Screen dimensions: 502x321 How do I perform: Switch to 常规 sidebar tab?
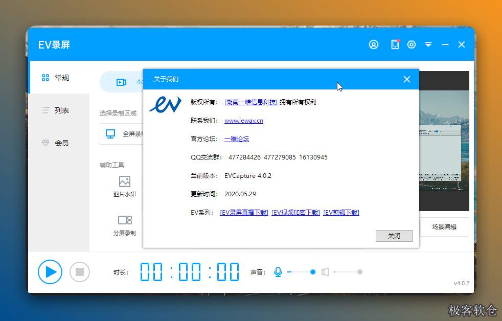point(59,78)
